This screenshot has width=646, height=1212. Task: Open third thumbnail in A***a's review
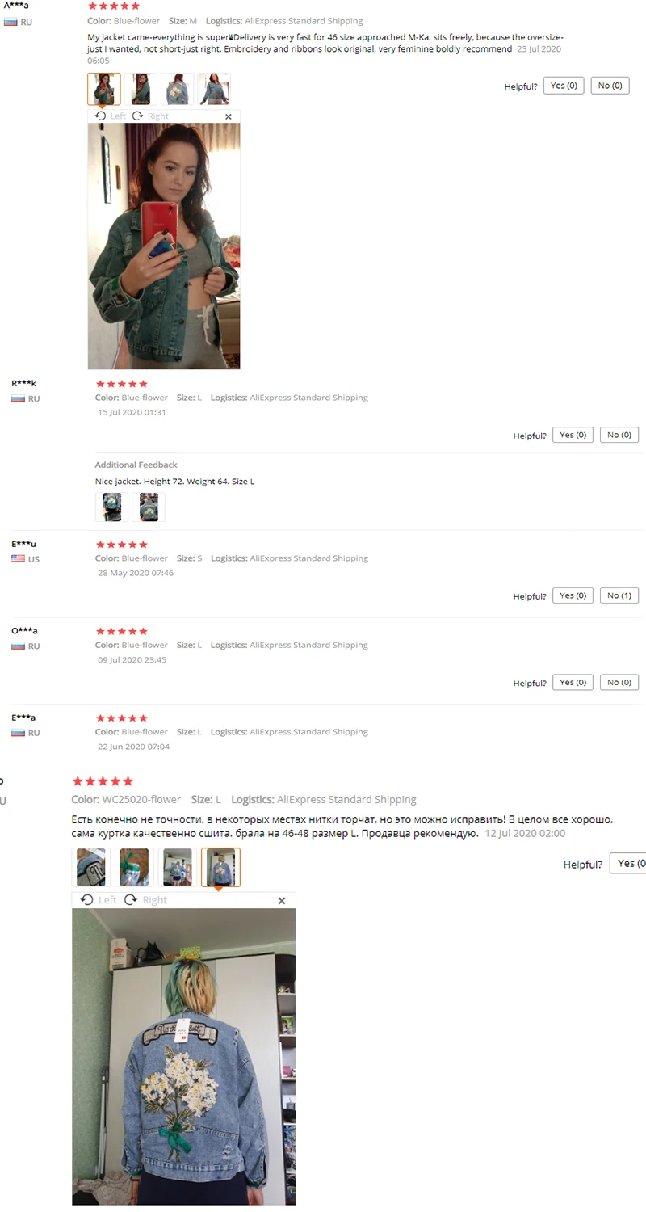tap(178, 89)
